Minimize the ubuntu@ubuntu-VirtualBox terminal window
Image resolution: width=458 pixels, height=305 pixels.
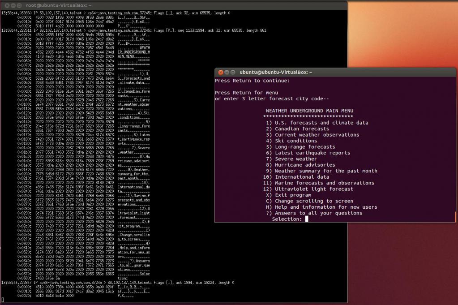point(227,72)
